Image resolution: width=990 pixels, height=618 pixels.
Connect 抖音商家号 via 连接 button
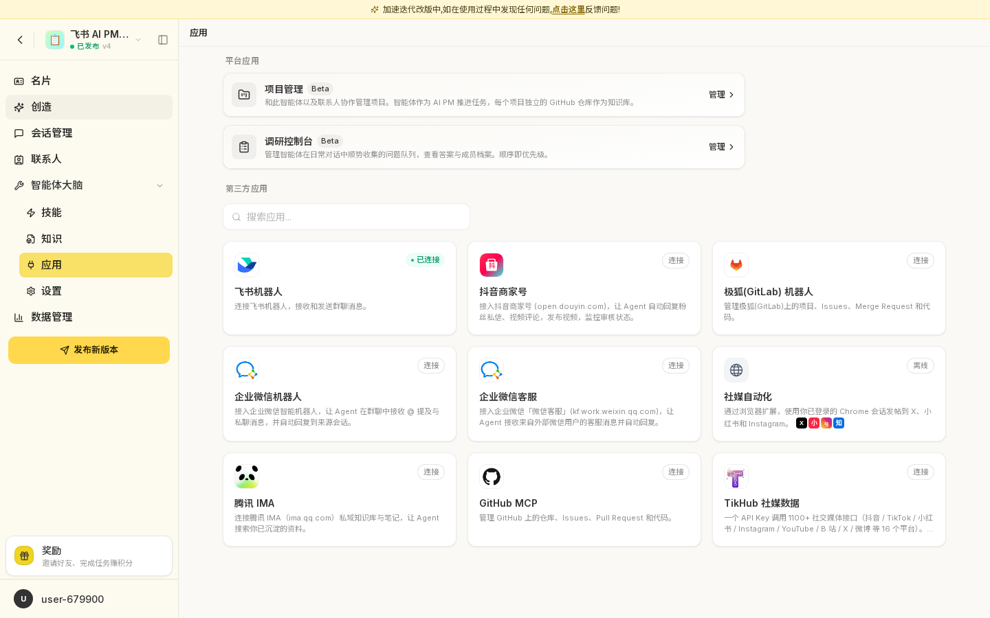pos(676,260)
